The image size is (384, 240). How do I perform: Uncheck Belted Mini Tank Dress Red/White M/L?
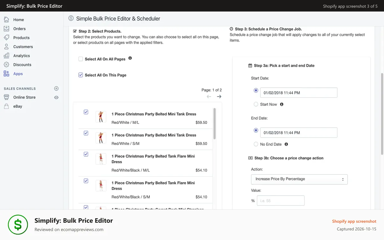click(86, 112)
